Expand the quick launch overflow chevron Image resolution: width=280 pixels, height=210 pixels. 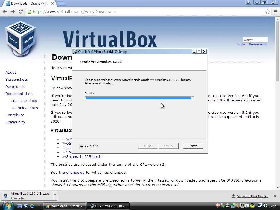point(40,205)
